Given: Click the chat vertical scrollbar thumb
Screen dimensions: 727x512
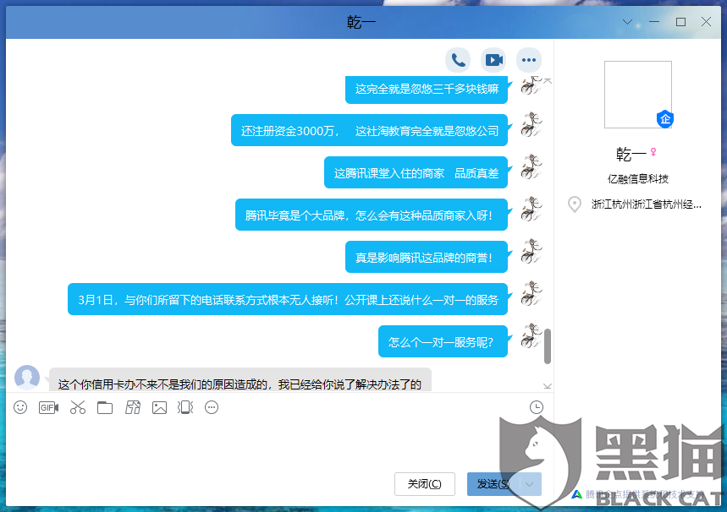Looking at the screenshot, I should [x=548, y=346].
